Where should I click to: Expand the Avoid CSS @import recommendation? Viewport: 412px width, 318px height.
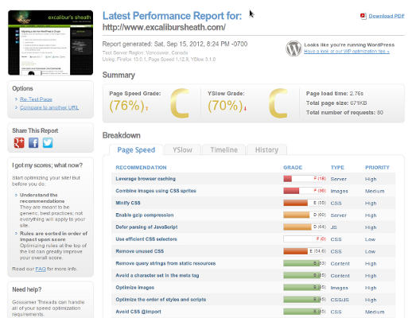tap(253, 312)
